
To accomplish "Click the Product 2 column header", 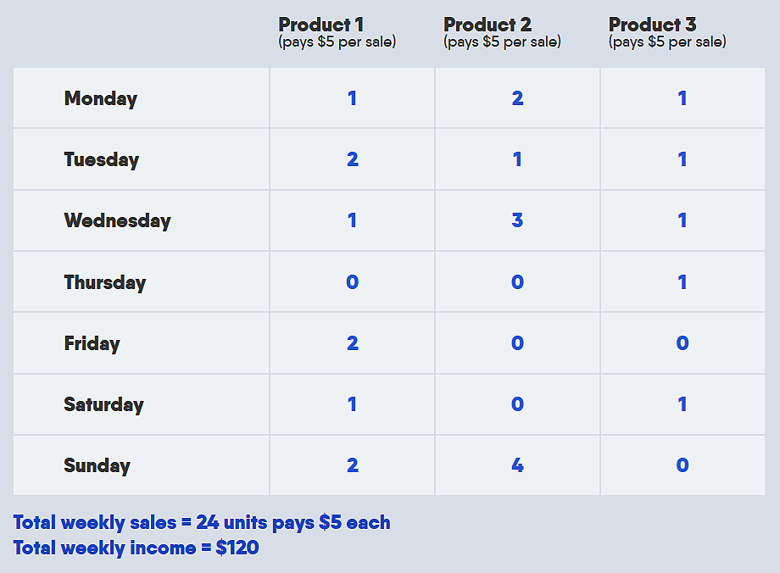I will (502, 32).
